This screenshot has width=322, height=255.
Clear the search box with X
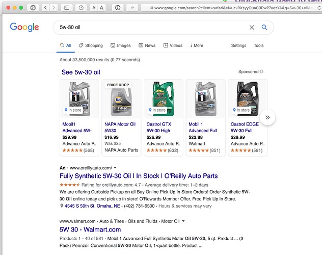tap(252, 28)
